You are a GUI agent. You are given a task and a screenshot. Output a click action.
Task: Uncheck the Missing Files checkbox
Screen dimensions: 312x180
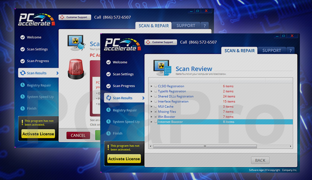(x=156, y=111)
